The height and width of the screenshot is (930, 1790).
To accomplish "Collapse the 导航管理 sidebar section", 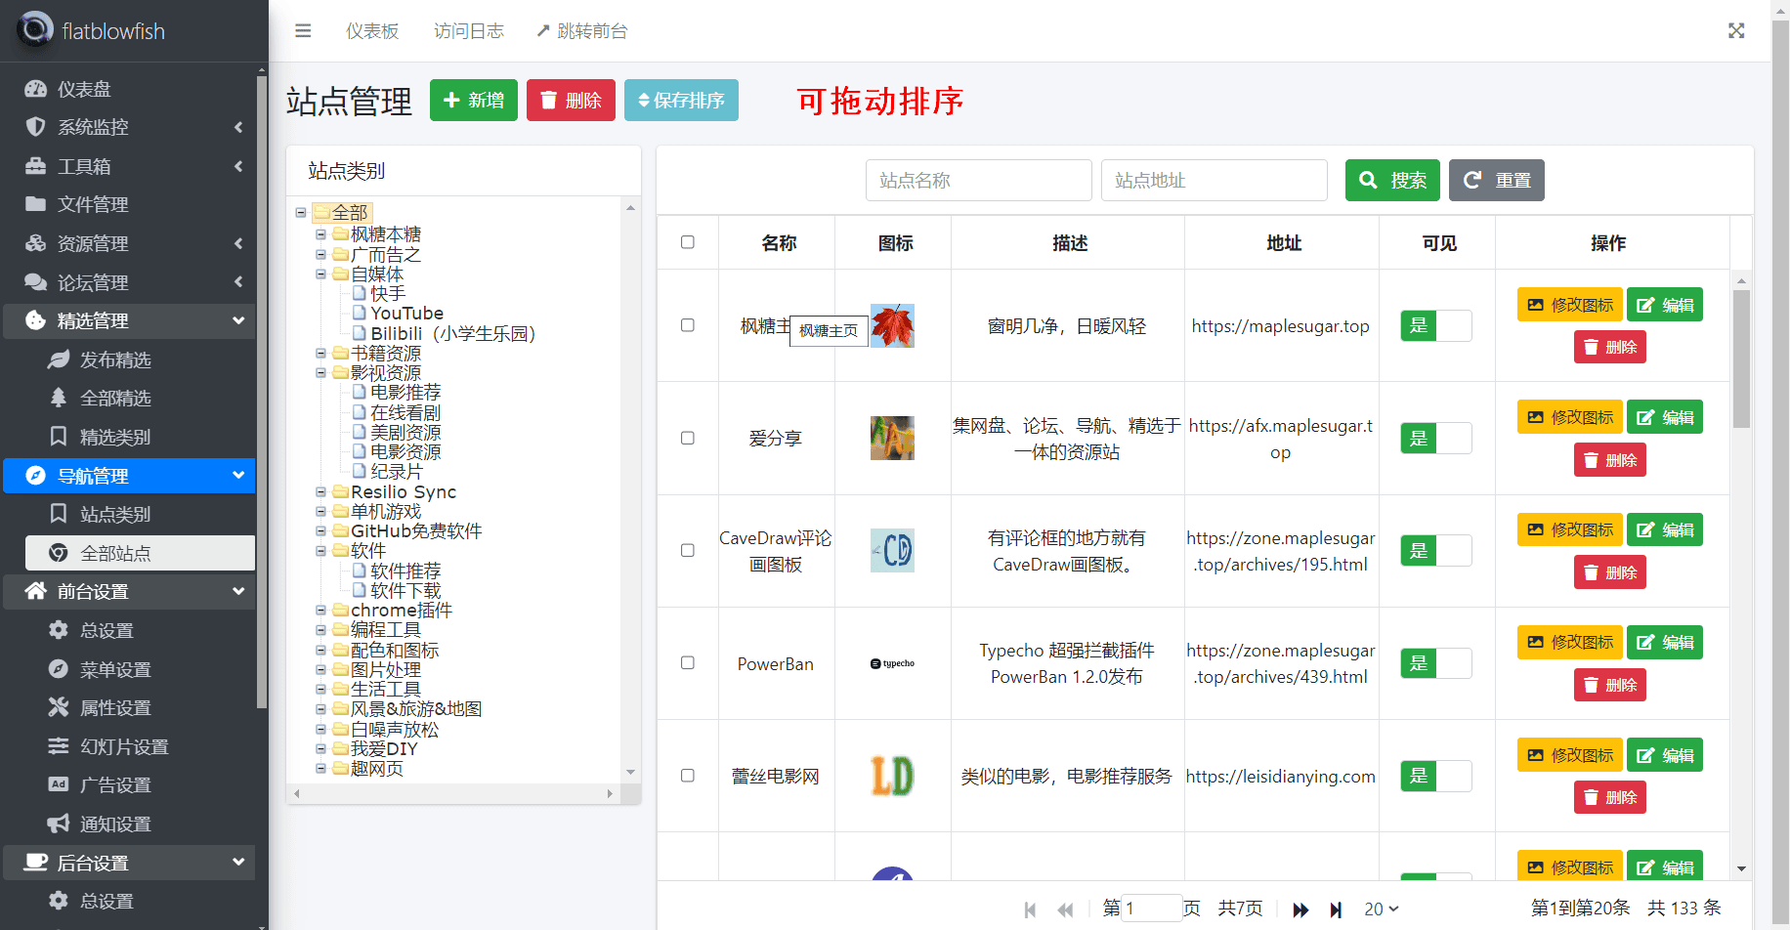I will [x=130, y=476].
